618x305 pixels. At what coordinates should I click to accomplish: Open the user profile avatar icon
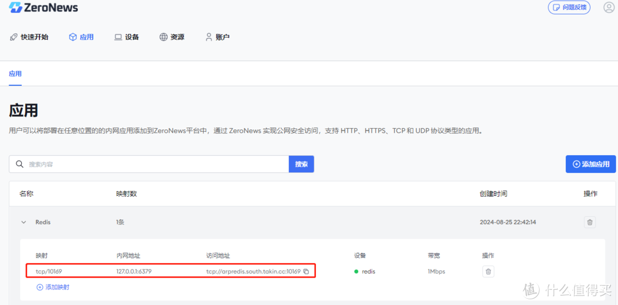[x=609, y=7]
